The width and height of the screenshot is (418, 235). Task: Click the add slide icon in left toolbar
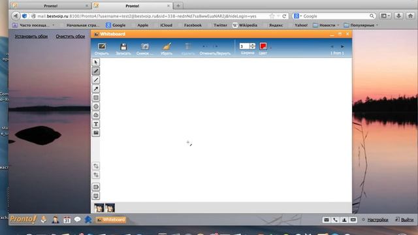click(x=96, y=187)
